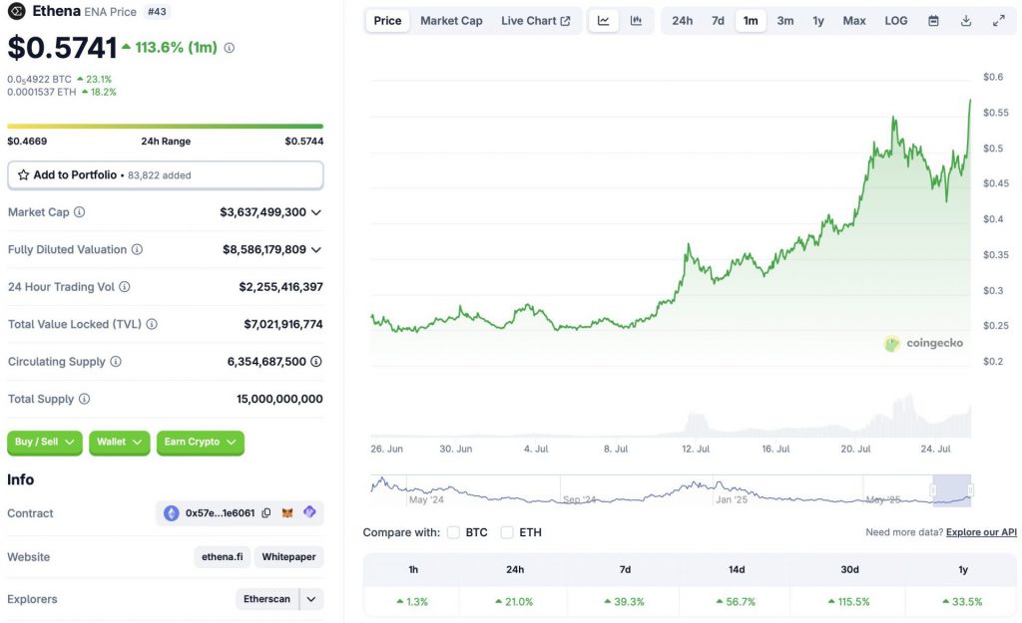1022x623 pixels.
Task: Show Circulating Supply label info icon
Action: [116, 361]
